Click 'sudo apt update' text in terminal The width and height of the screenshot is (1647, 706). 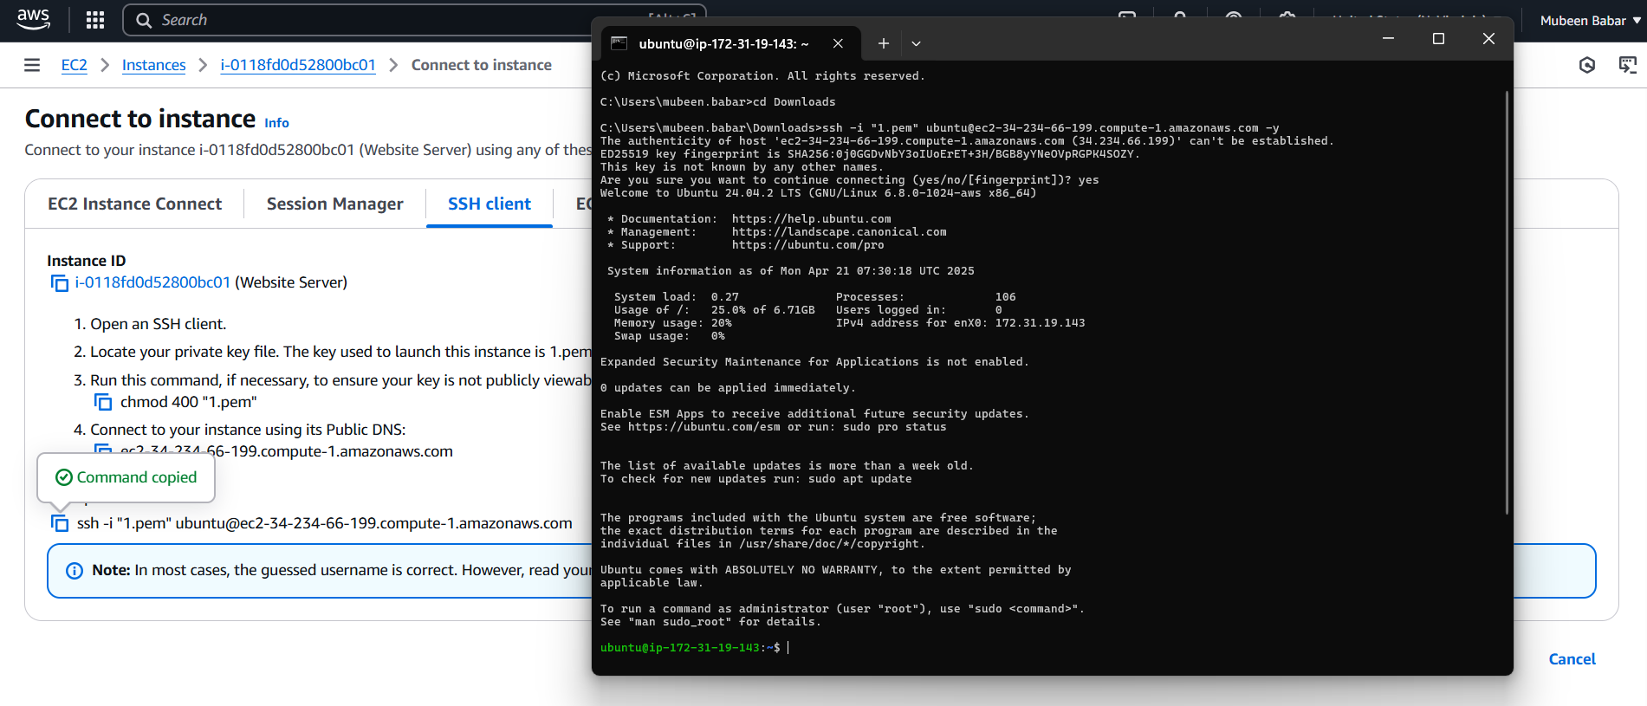pos(859,479)
